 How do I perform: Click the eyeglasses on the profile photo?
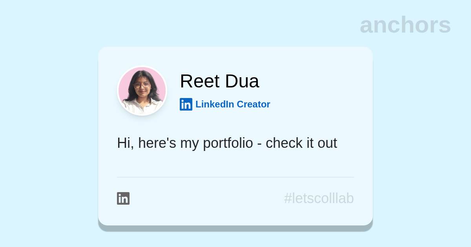142,85
